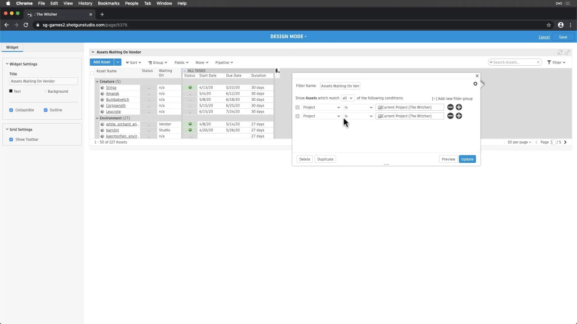The width and height of the screenshot is (577, 324).
Task: Open the Sort dropdown
Action: tap(133, 63)
